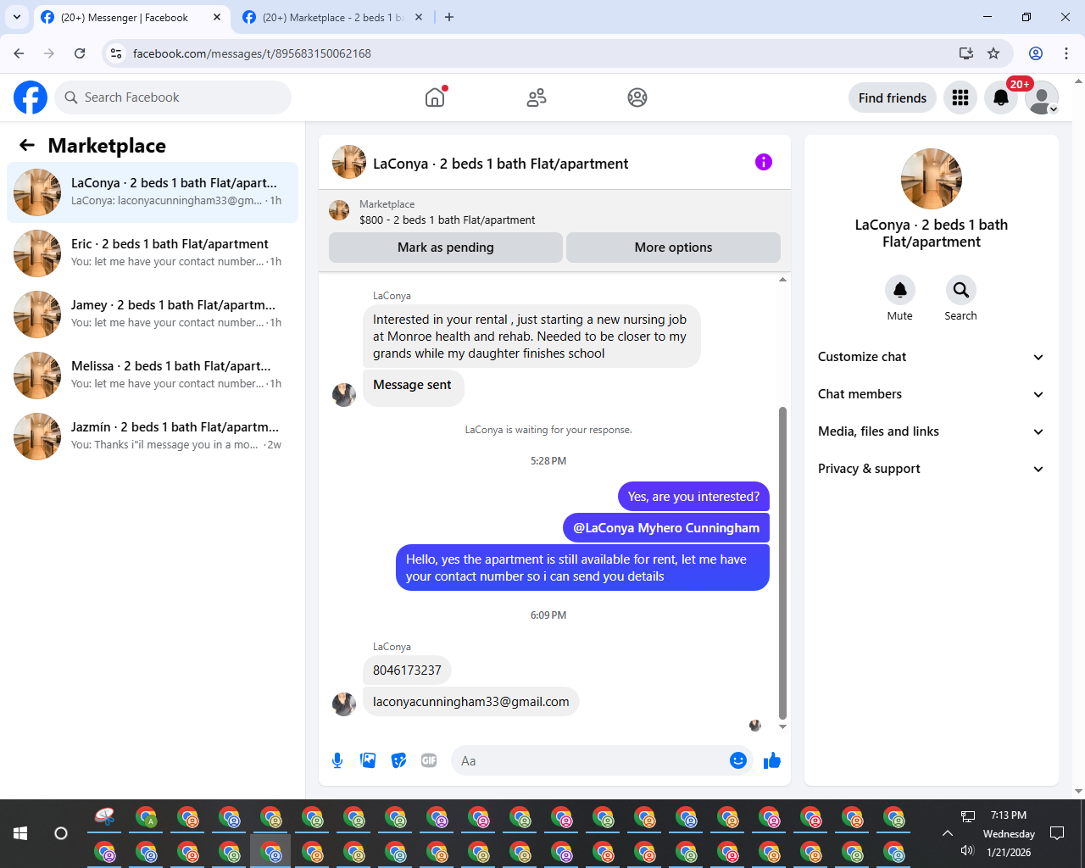Send a voice clip microphone icon
Screen dimensions: 1085x868
coord(337,760)
